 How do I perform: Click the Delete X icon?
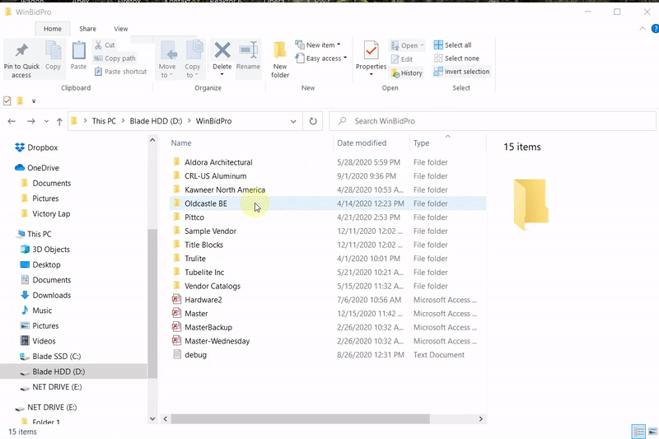222,50
